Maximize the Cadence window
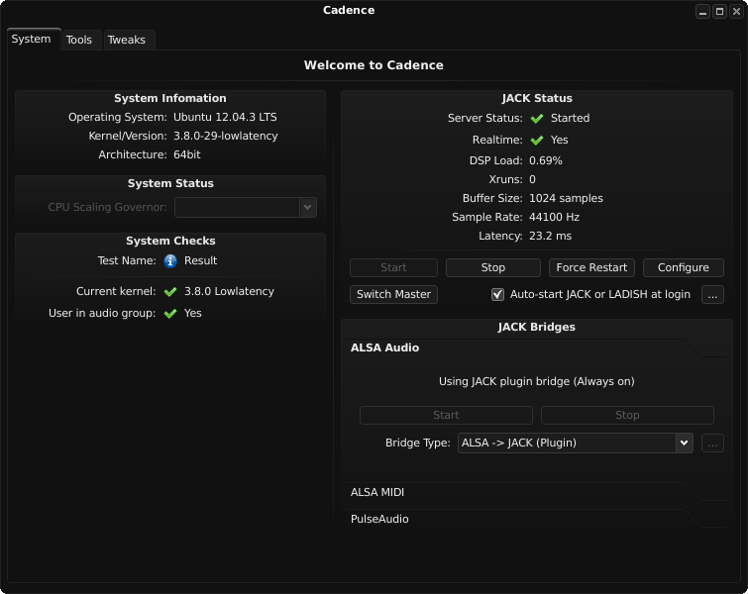This screenshot has height=594, width=748. 719,11
